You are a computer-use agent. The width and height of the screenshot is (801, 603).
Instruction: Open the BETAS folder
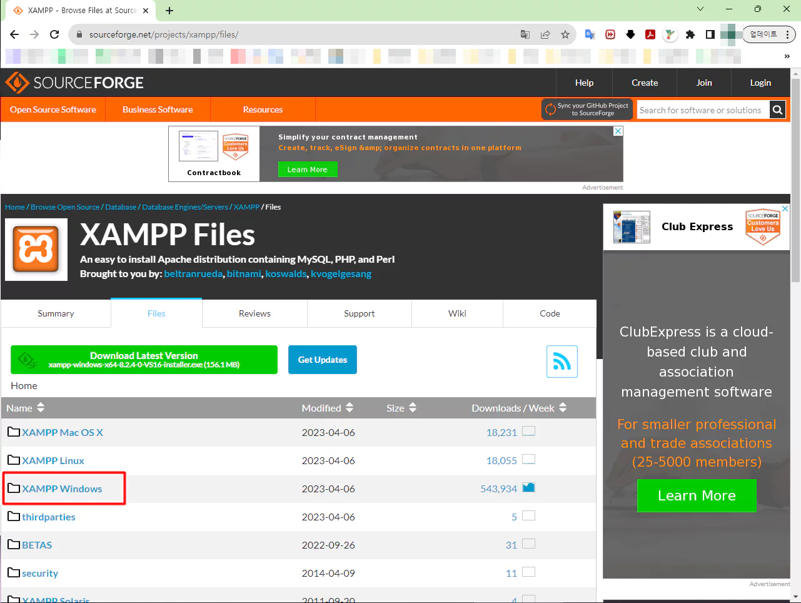(37, 545)
